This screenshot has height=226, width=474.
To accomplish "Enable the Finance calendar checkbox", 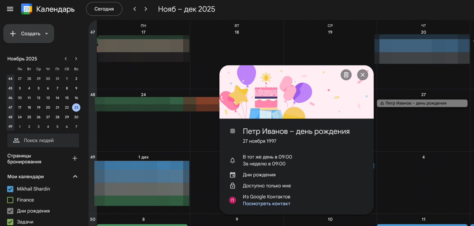I will click(10, 200).
